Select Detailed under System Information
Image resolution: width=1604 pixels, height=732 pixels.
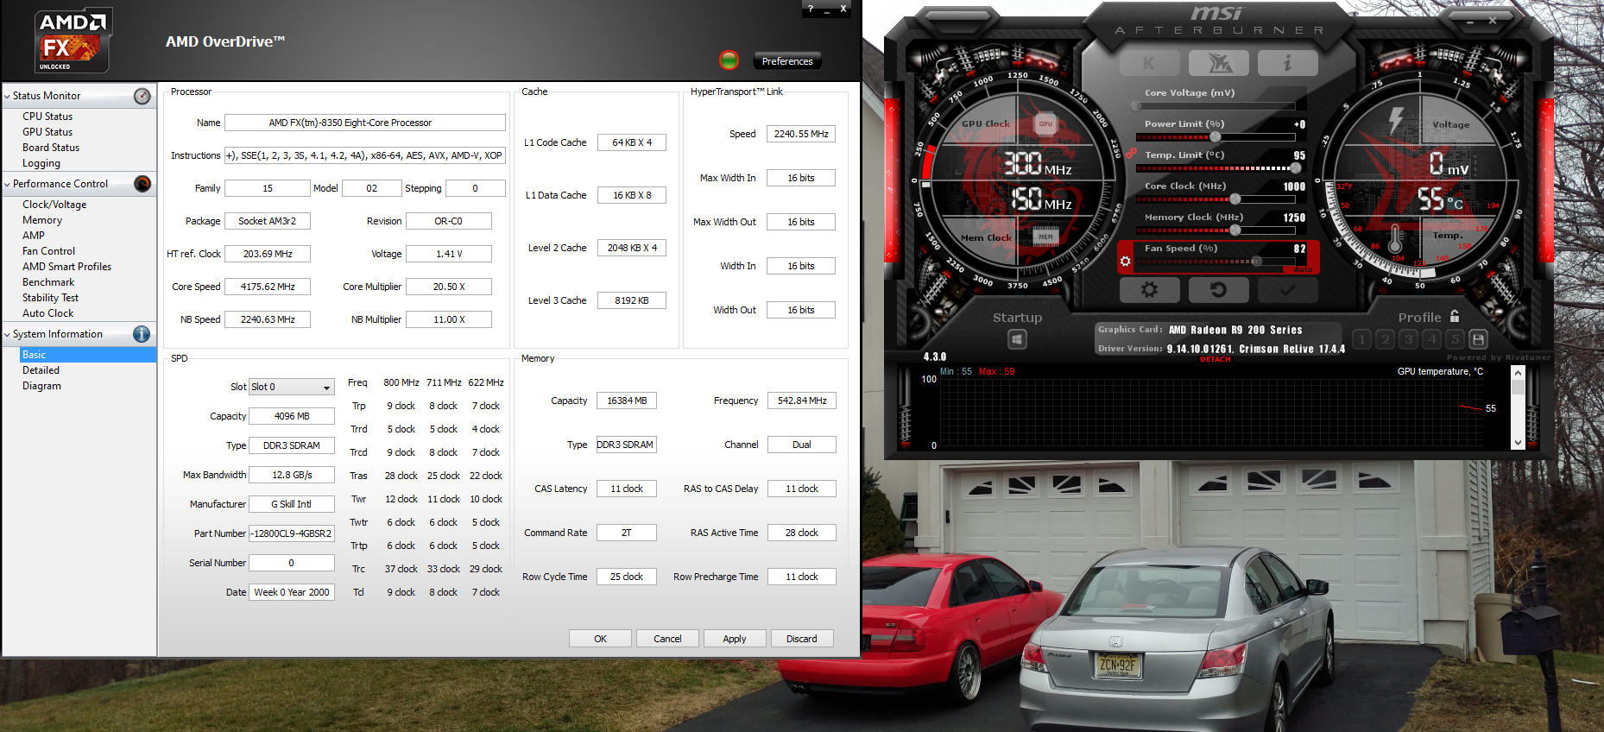pos(41,370)
